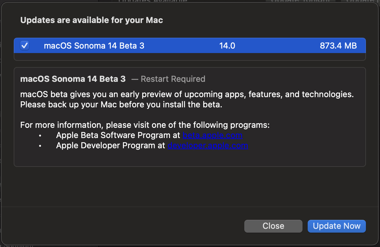Click the "Apple Developer Program at" text
This screenshot has height=247, width=380.
pos(111,146)
